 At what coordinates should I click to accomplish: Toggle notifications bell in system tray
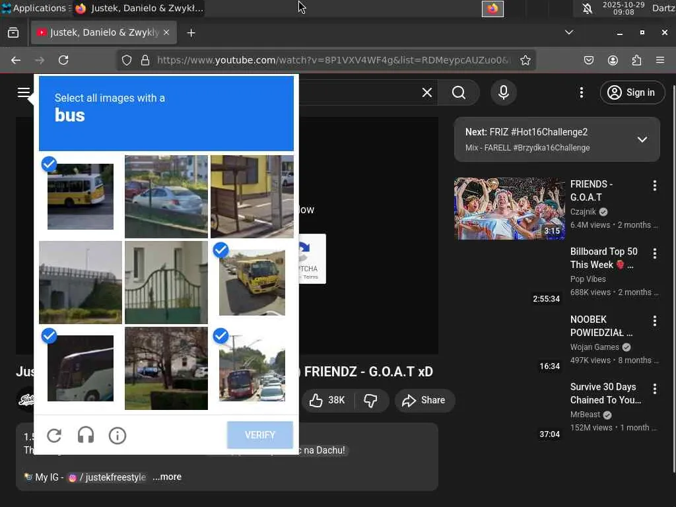(587, 8)
